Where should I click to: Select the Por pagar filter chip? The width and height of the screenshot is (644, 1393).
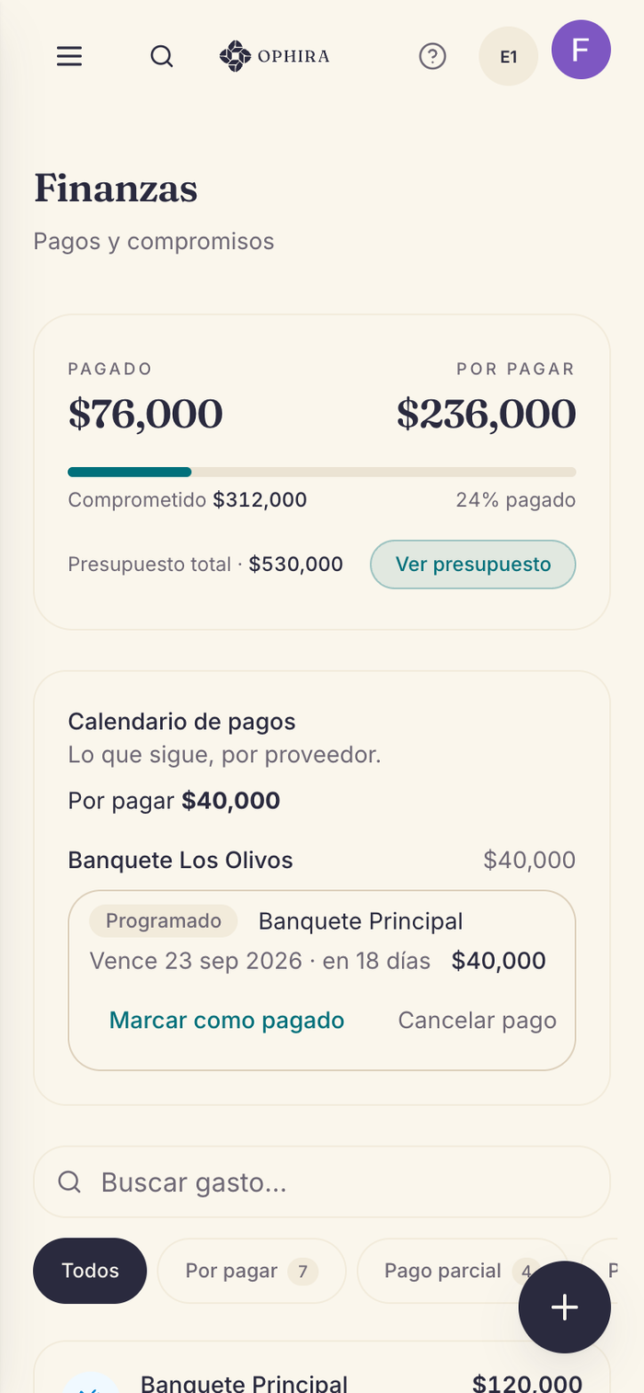[x=251, y=1271]
